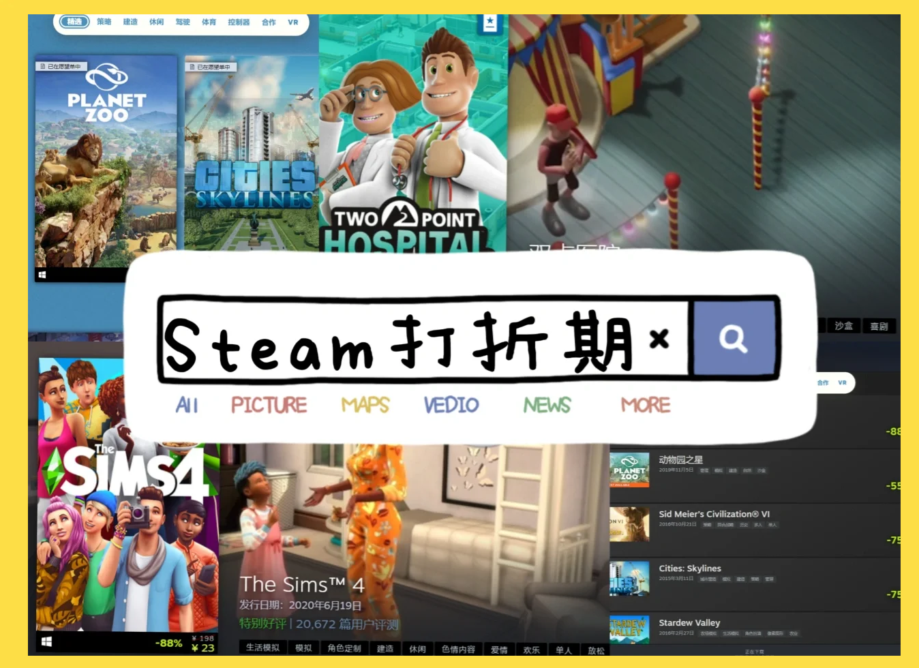The image size is (919, 668).
Task: Click 'The Sims™ 4' title text
Action: [302, 585]
